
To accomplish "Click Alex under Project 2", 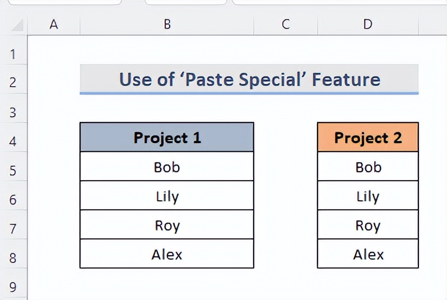I will point(368,254).
